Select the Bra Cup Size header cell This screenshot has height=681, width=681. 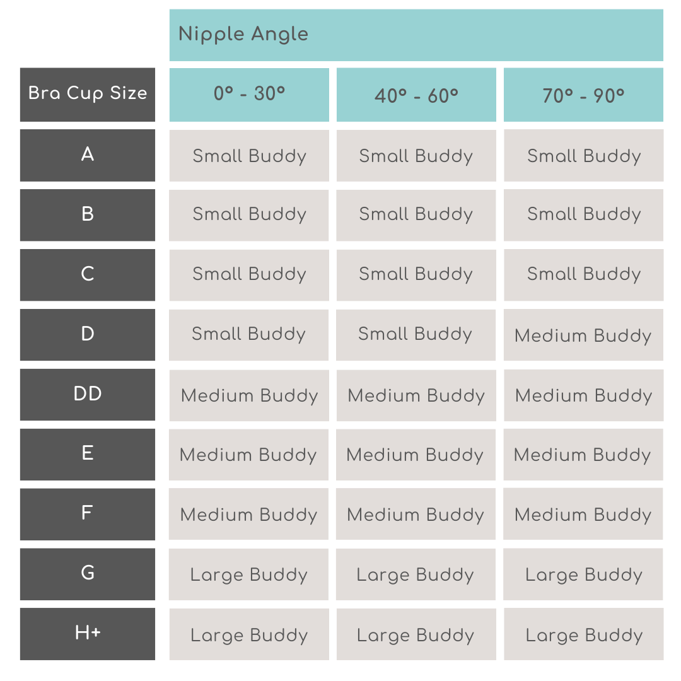(x=88, y=94)
